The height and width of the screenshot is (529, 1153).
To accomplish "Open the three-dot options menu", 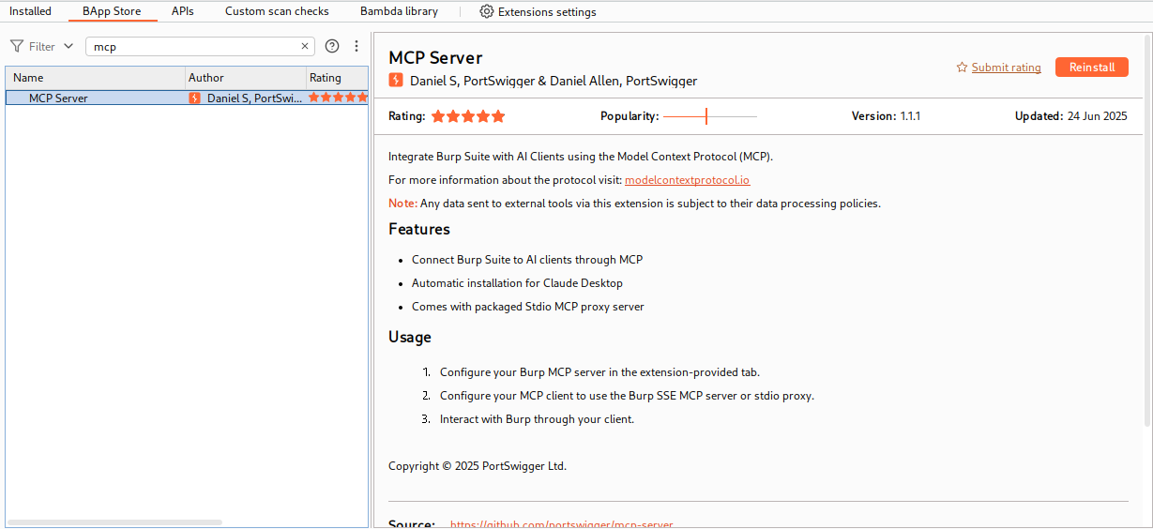I will [357, 46].
